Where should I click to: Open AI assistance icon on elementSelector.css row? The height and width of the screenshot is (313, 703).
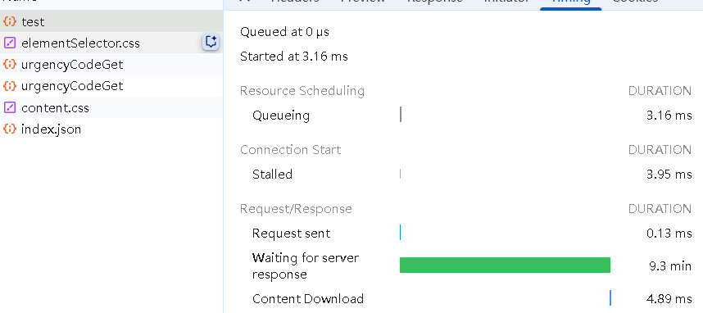coord(211,42)
